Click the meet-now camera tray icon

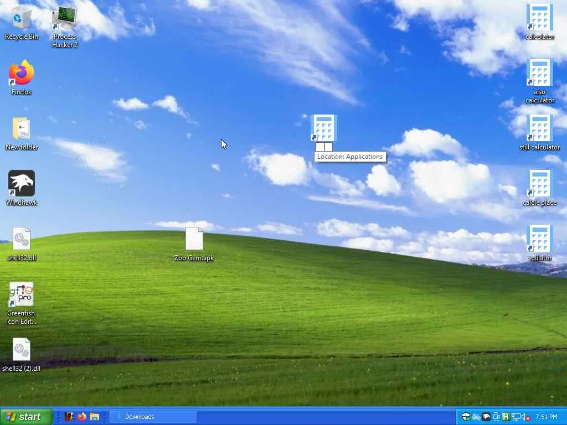point(496,417)
